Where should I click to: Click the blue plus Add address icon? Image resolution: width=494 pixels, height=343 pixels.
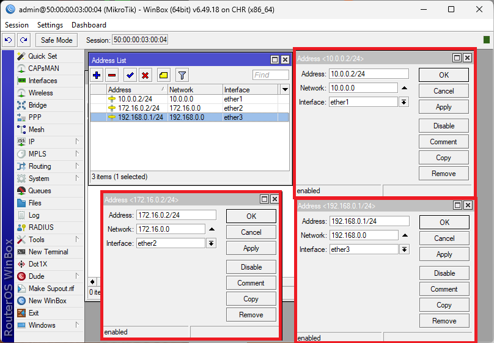(x=97, y=75)
